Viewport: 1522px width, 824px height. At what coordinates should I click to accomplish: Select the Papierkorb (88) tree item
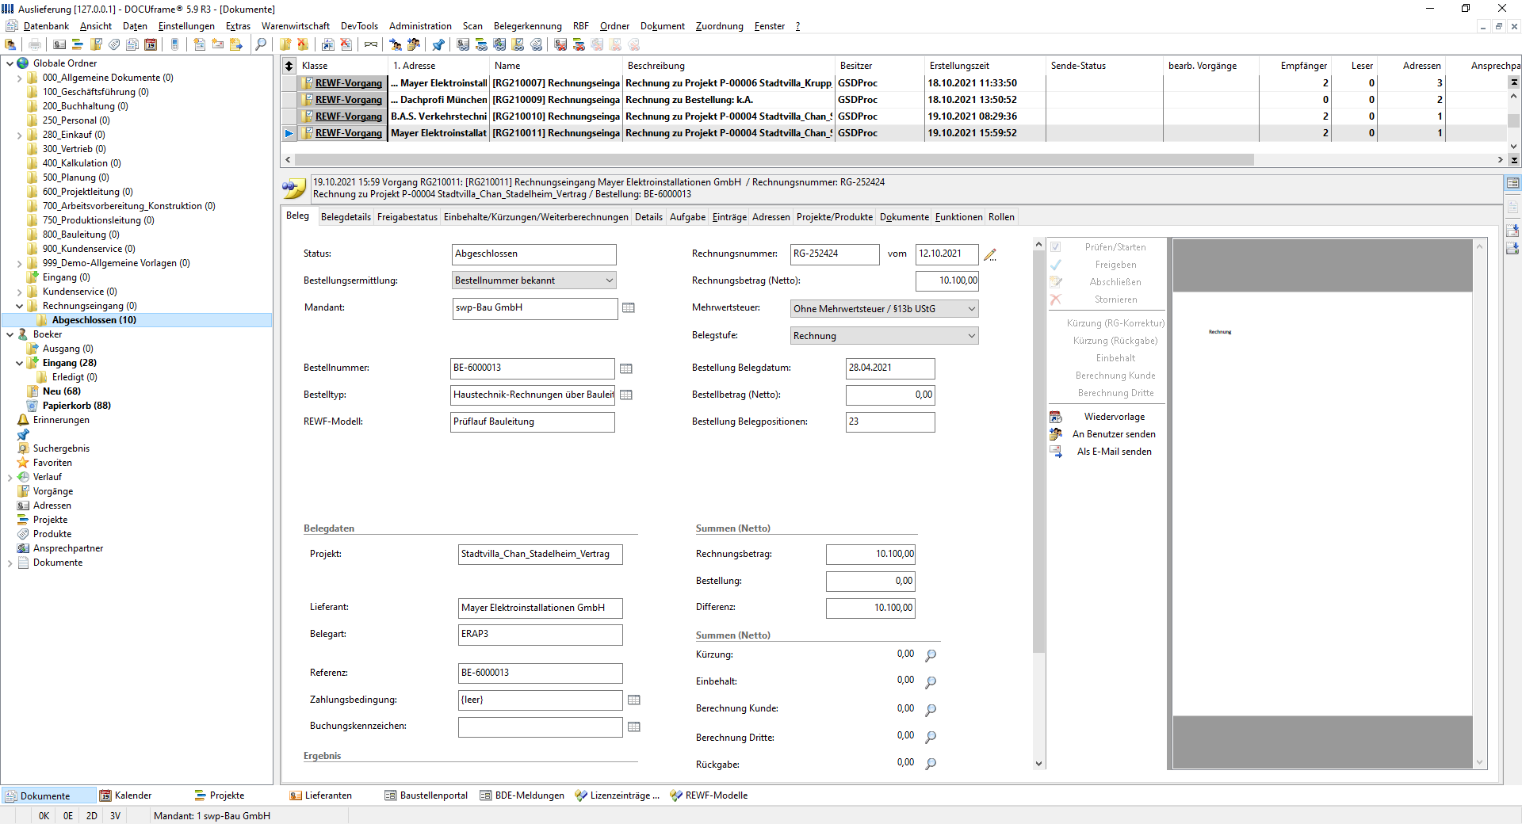point(76,406)
